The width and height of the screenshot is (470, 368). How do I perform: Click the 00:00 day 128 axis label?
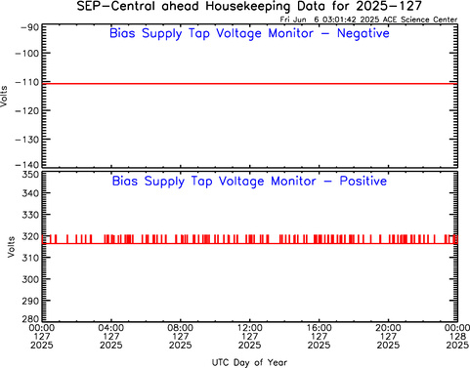point(457,337)
